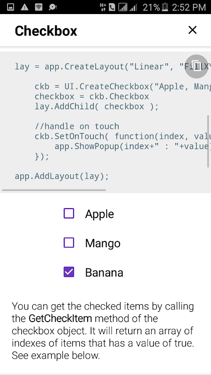Click the app.AddLayout(lay) code line
This screenshot has width=211, height=375.
point(62,177)
